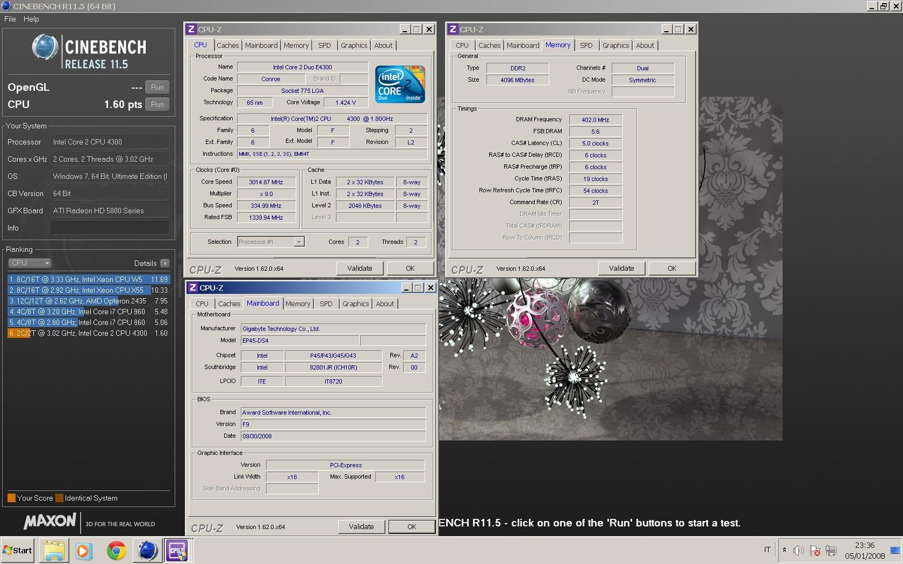This screenshot has width=903, height=564.
Task: Click the Info input field
Action: click(x=110, y=228)
